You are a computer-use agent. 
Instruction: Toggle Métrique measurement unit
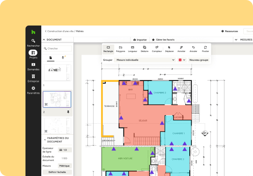tap(65, 166)
